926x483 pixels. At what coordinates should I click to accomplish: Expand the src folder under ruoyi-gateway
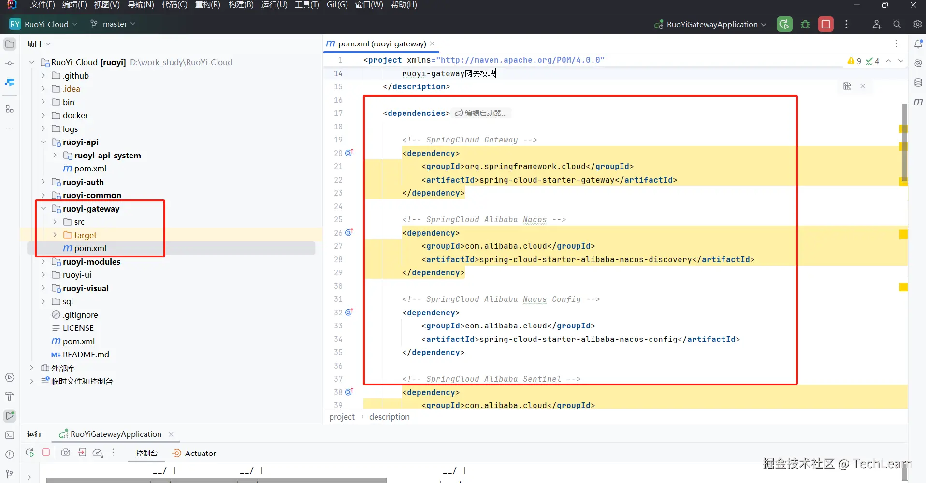55,222
